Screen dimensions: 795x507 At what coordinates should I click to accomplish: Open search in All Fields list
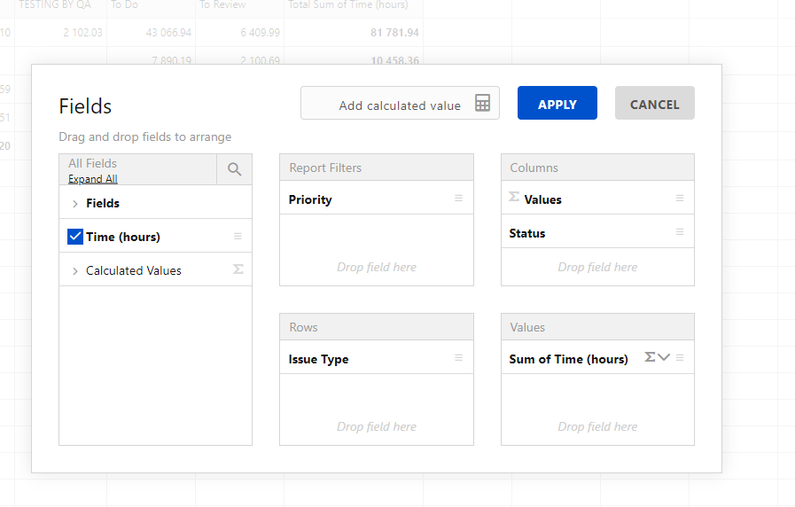[234, 169]
